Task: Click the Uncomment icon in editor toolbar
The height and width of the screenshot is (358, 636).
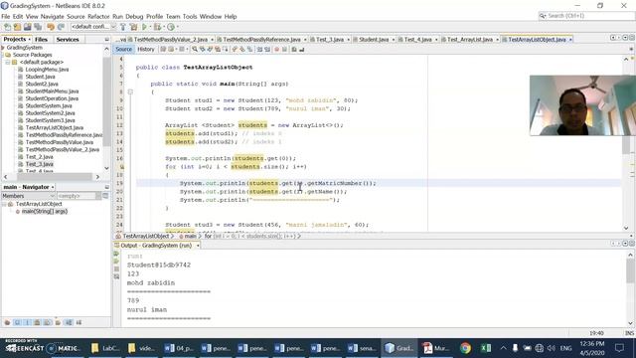Action: coord(301,49)
